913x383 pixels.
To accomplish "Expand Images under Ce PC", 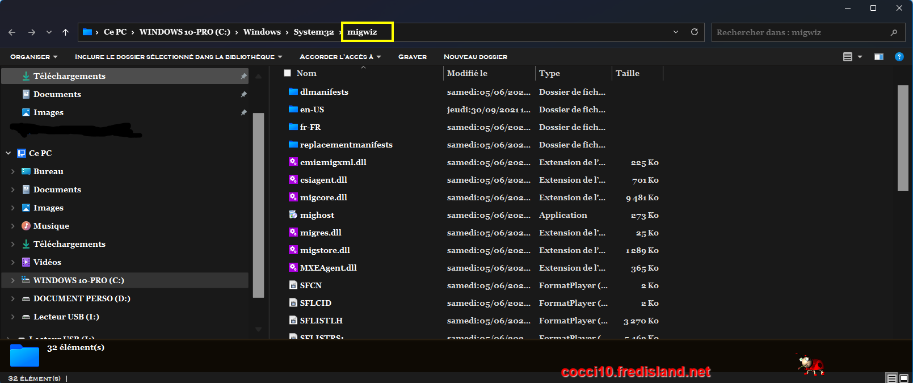I will click(x=12, y=208).
